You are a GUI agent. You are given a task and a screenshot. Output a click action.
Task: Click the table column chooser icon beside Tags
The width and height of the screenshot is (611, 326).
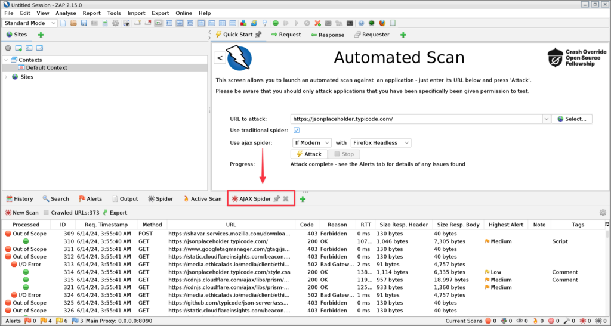[x=607, y=225]
